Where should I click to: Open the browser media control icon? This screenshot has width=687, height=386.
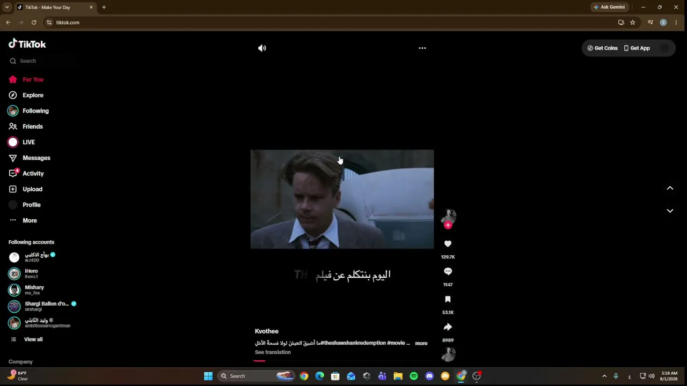[x=651, y=23]
